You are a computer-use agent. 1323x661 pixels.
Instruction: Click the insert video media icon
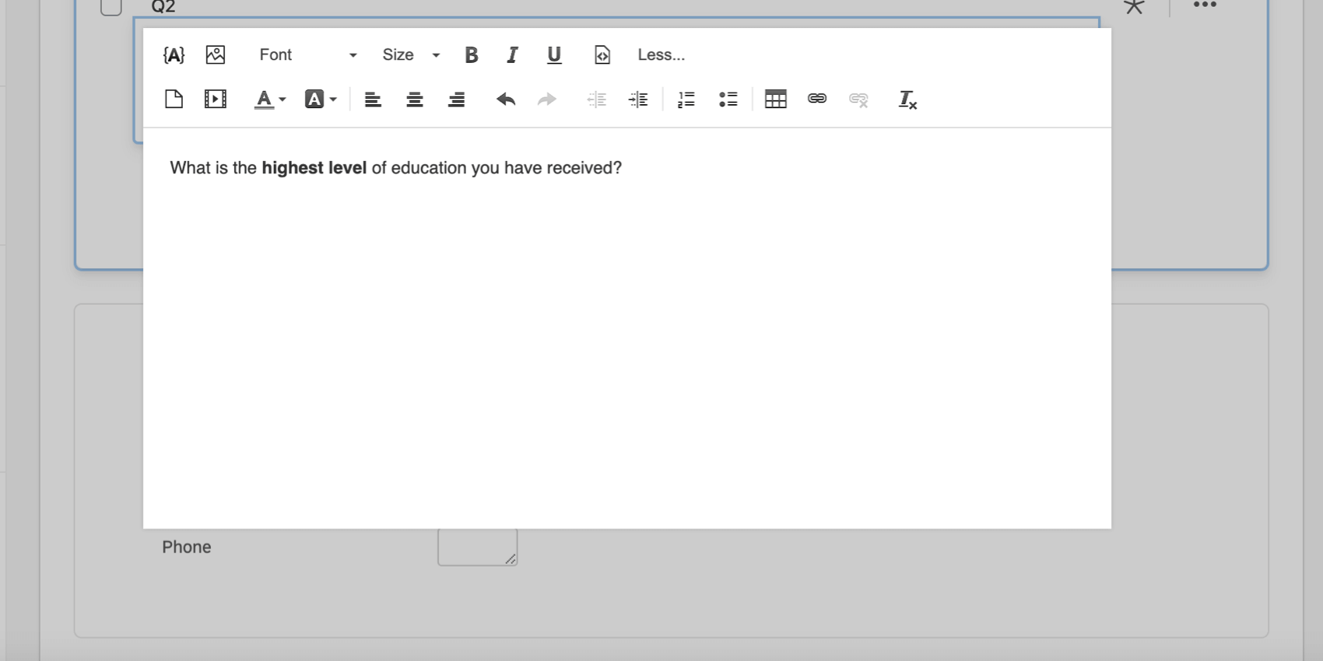(x=216, y=99)
